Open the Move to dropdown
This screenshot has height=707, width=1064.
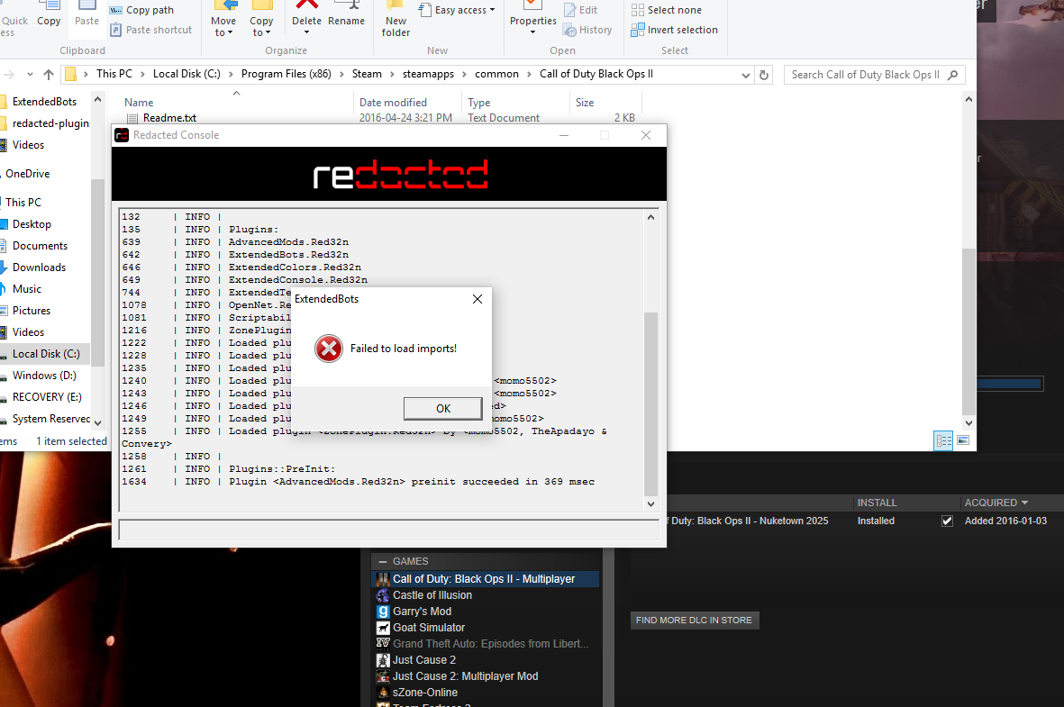coord(223,26)
